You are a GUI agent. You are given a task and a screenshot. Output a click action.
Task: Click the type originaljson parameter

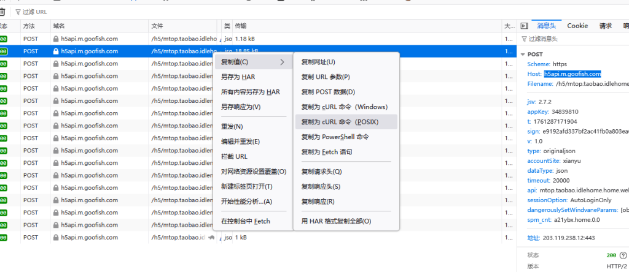pos(551,151)
